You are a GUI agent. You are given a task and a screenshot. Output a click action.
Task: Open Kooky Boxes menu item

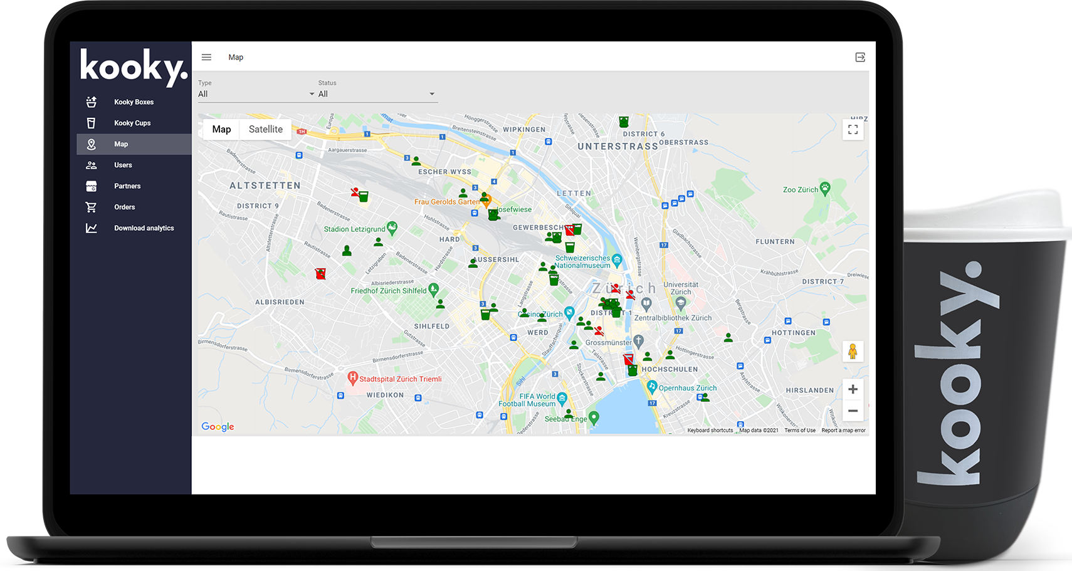click(134, 102)
